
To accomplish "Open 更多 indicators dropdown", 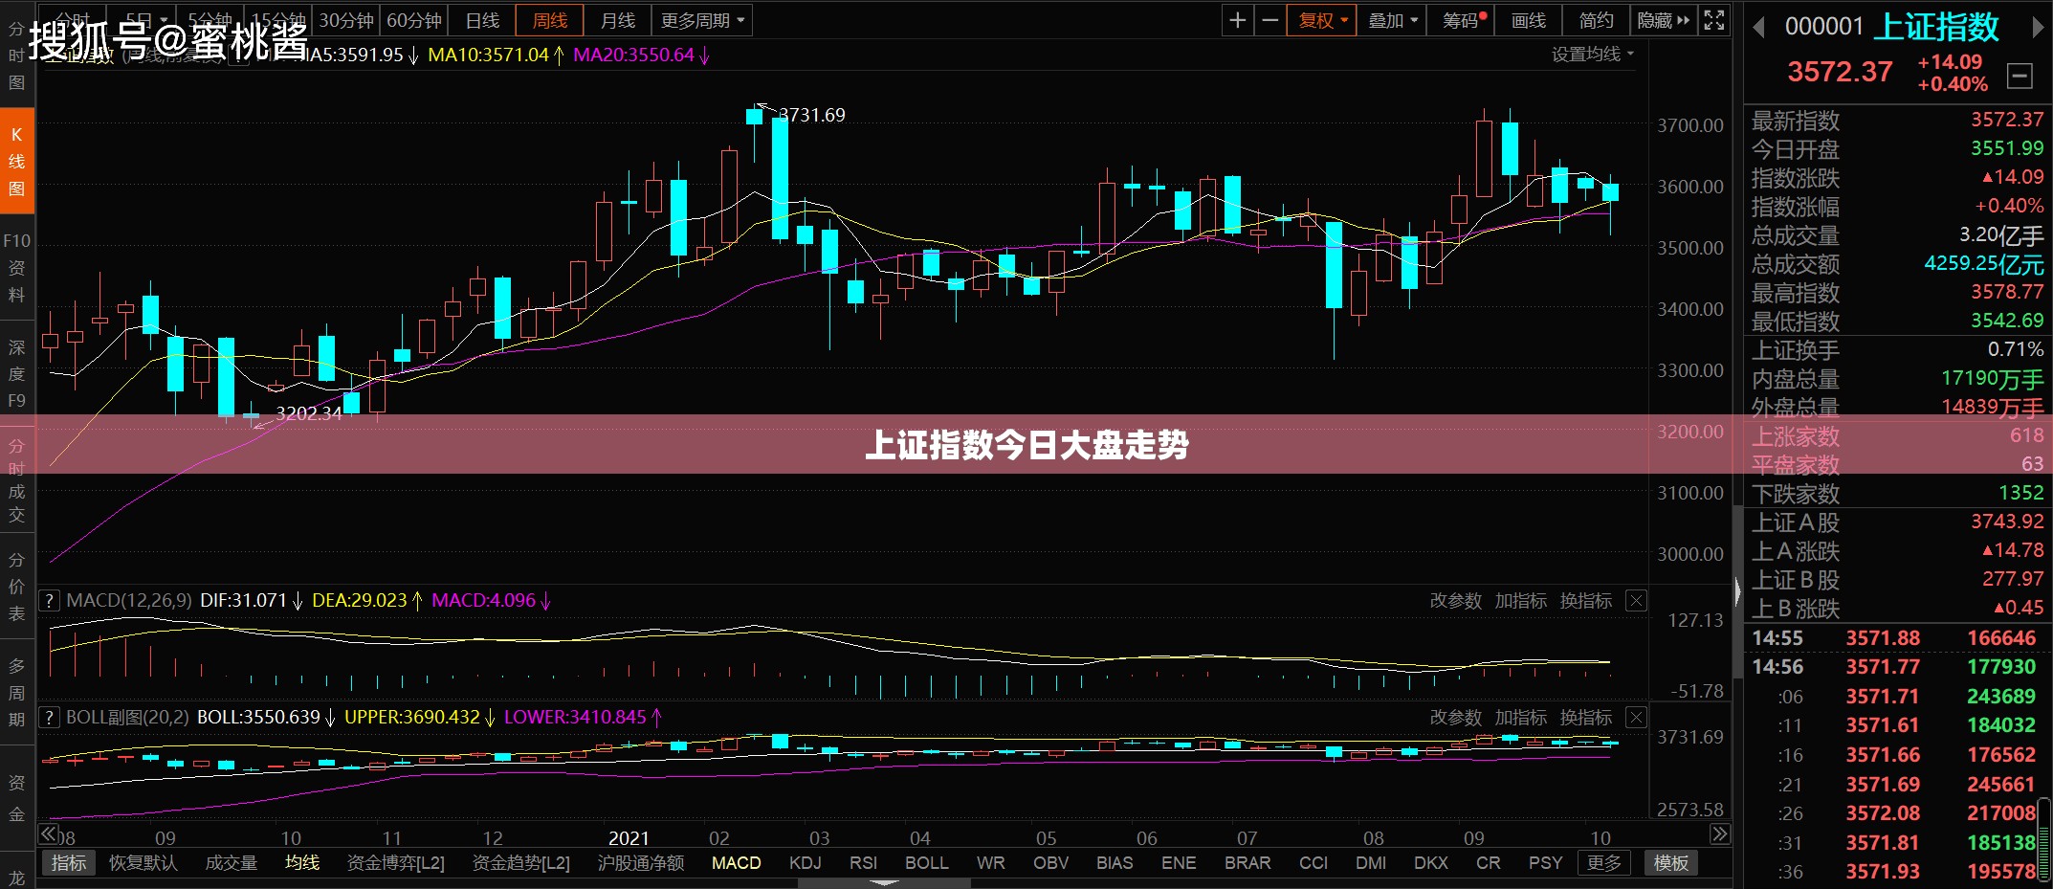I will (x=1604, y=863).
